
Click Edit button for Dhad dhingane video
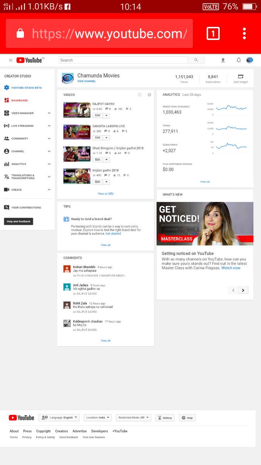pos(97,160)
